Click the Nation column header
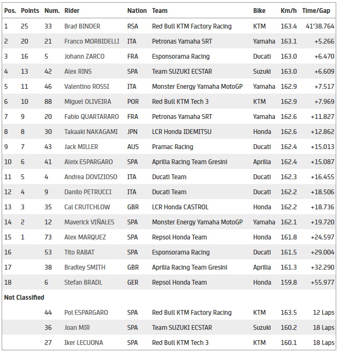The image size is (340, 353). pyautogui.click(x=137, y=10)
